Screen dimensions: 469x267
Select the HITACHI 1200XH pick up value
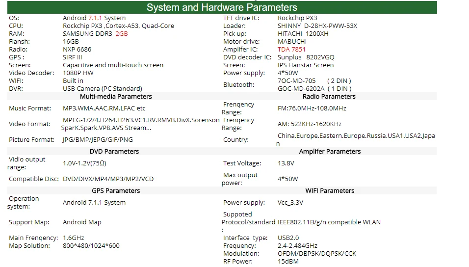(303, 33)
